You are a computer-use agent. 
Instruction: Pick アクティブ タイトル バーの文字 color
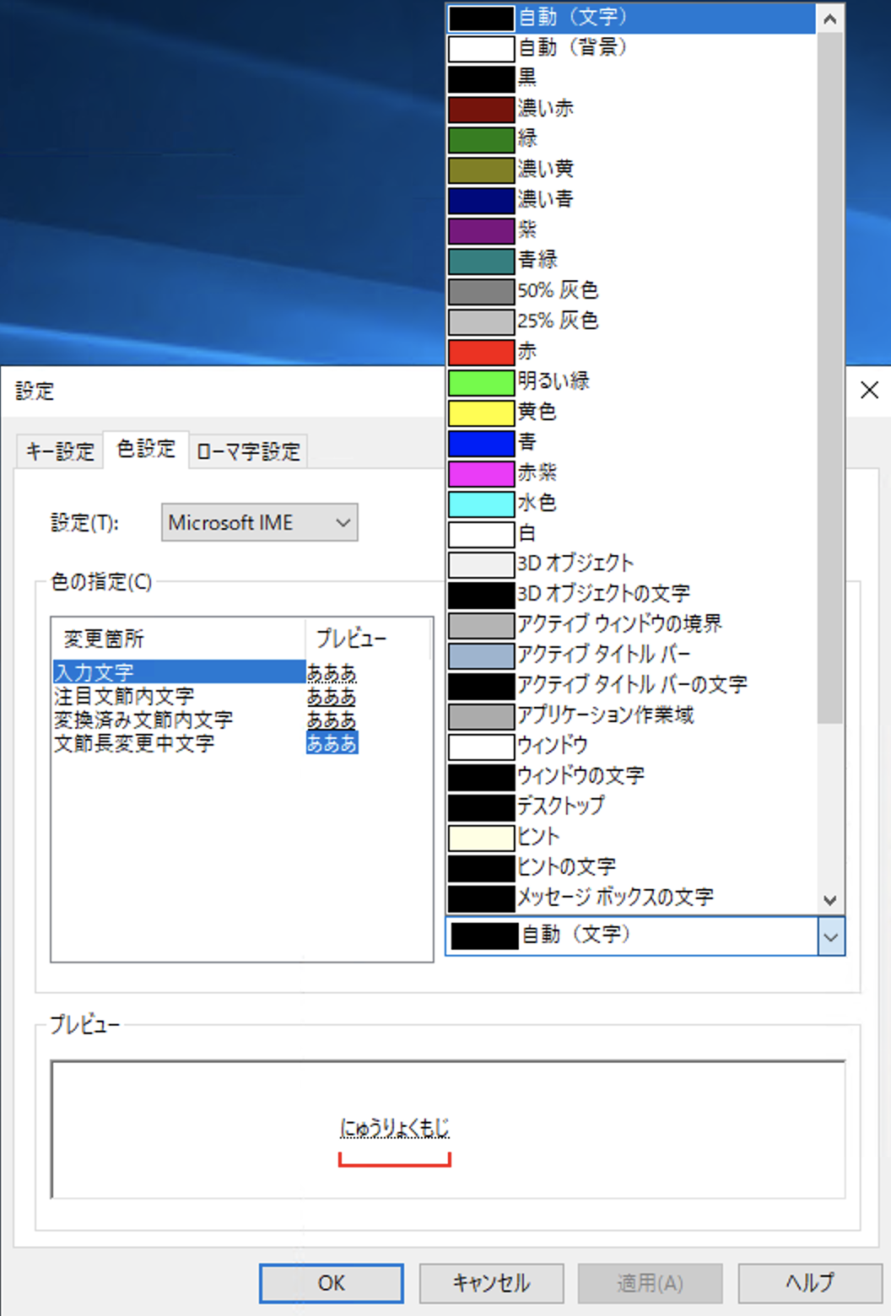click(x=631, y=686)
